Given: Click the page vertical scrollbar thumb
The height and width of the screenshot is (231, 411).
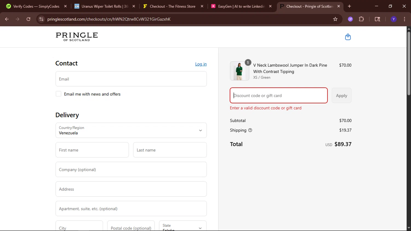Looking at the screenshot, I should pos(409,63).
